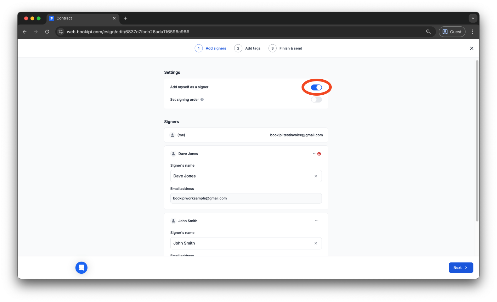Image resolution: width=497 pixels, height=302 pixels.
Task: Clear the Dave Jones name field
Action: click(x=316, y=176)
